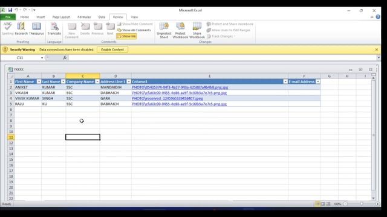Click the Zoom Out minus button
Screen dimensions: 387x217
[x=345, y=204]
